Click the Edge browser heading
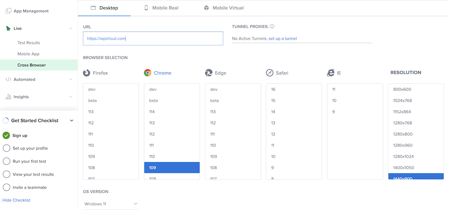This screenshot has width=449, height=210. point(220,73)
